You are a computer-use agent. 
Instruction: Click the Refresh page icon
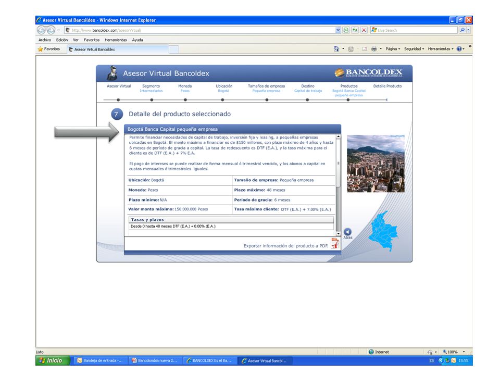click(x=355, y=30)
